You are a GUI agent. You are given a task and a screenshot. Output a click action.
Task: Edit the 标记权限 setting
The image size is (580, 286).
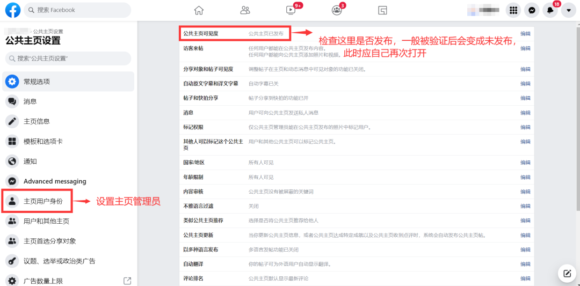(525, 127)
